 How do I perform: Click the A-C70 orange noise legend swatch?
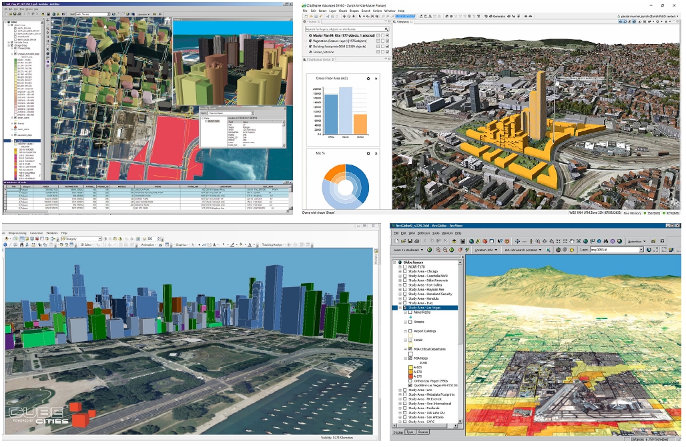pyautogui.click(x=410, y=372)
